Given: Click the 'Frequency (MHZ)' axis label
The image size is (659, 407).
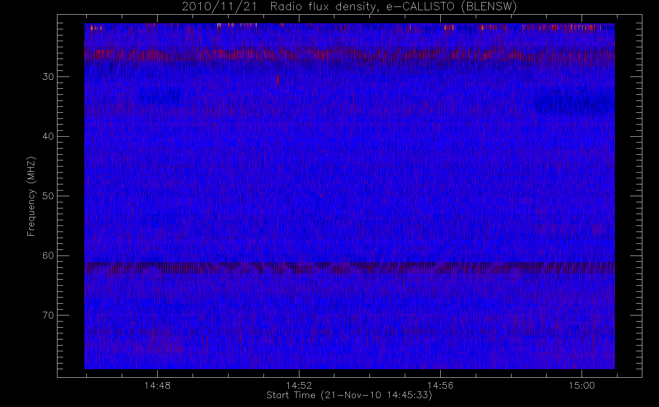Looking at the screenshot, I should coord(31,197).
